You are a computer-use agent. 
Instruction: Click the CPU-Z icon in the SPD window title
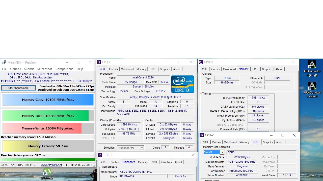click(202, 135)
